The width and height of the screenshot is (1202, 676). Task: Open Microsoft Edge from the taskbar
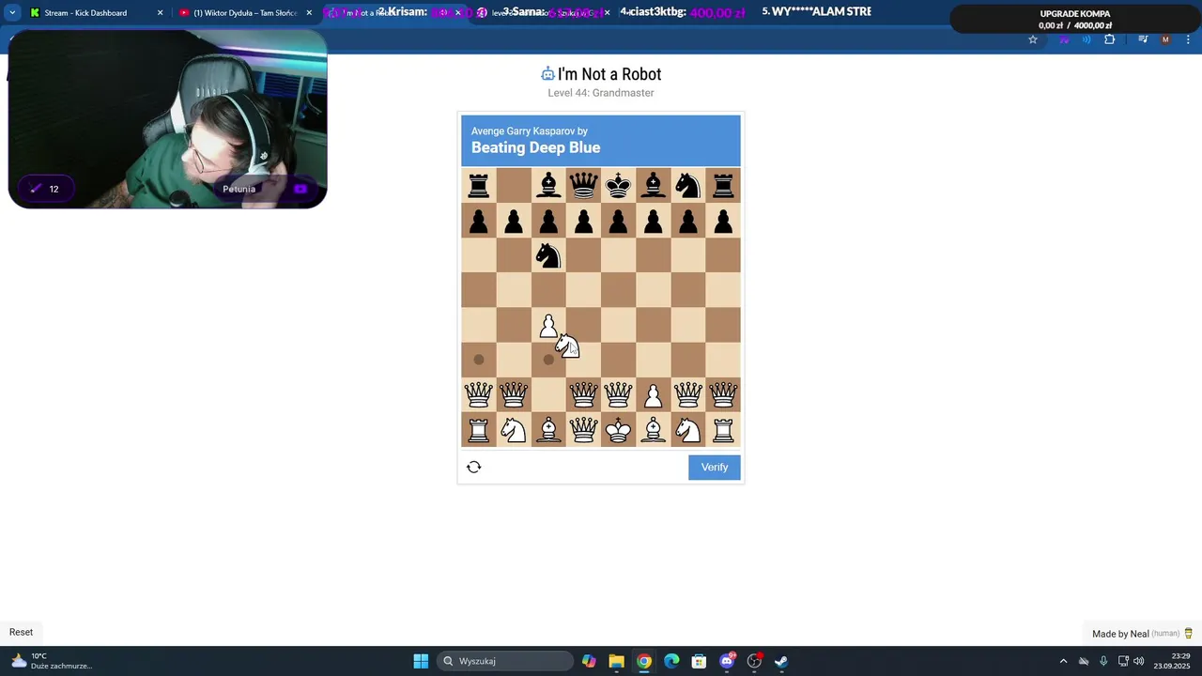671,661
